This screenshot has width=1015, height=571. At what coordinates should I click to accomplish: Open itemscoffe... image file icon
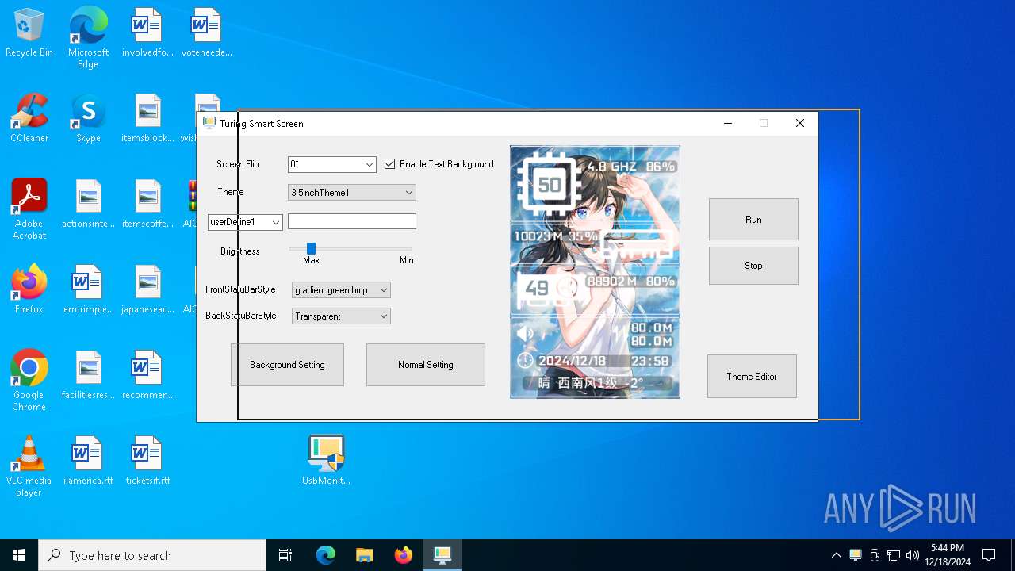147,205
